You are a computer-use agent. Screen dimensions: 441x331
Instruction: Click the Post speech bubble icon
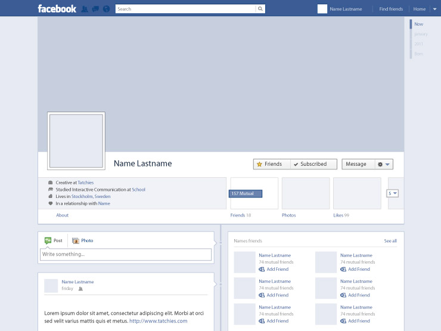tap(48, 240)
